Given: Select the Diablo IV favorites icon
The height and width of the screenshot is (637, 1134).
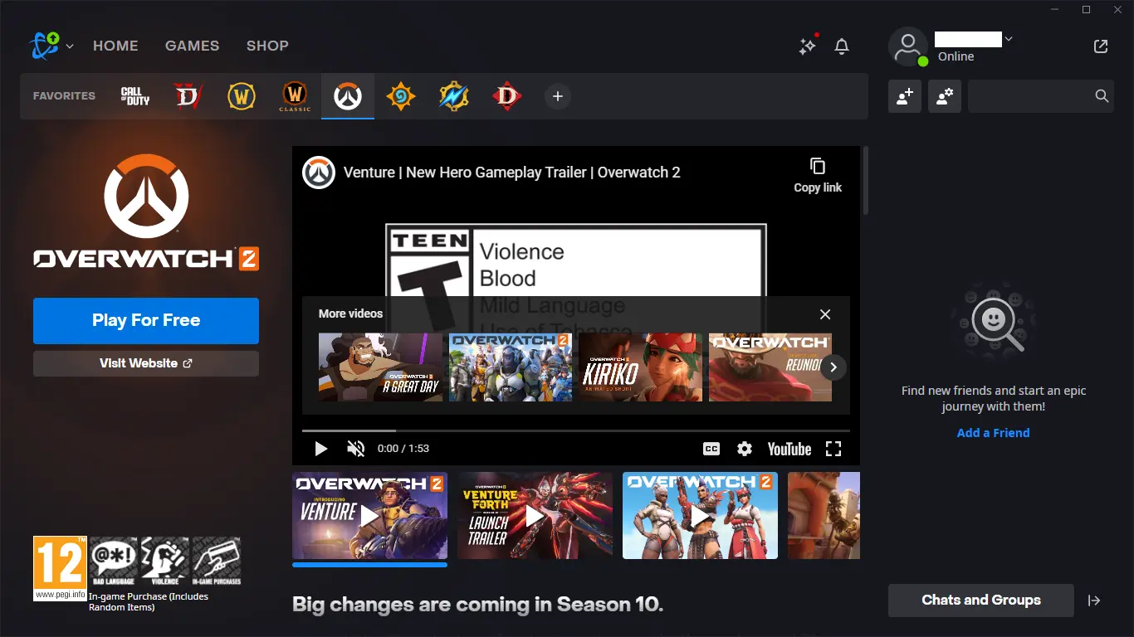Looking at the screenshot, I should pyautogui.click(x=188, y=96).
